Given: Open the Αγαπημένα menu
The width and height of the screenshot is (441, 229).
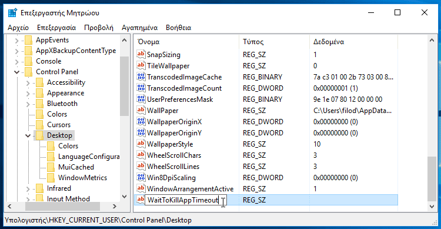Looking at the screenshot, I should pos(139,28).
